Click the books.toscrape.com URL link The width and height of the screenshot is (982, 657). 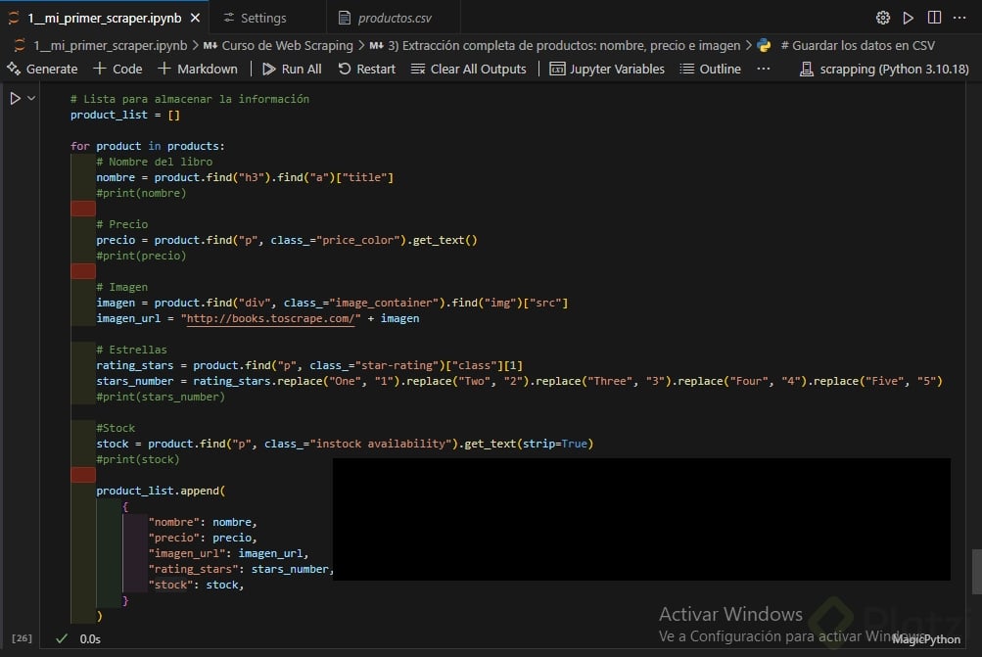tap(273, 318)
